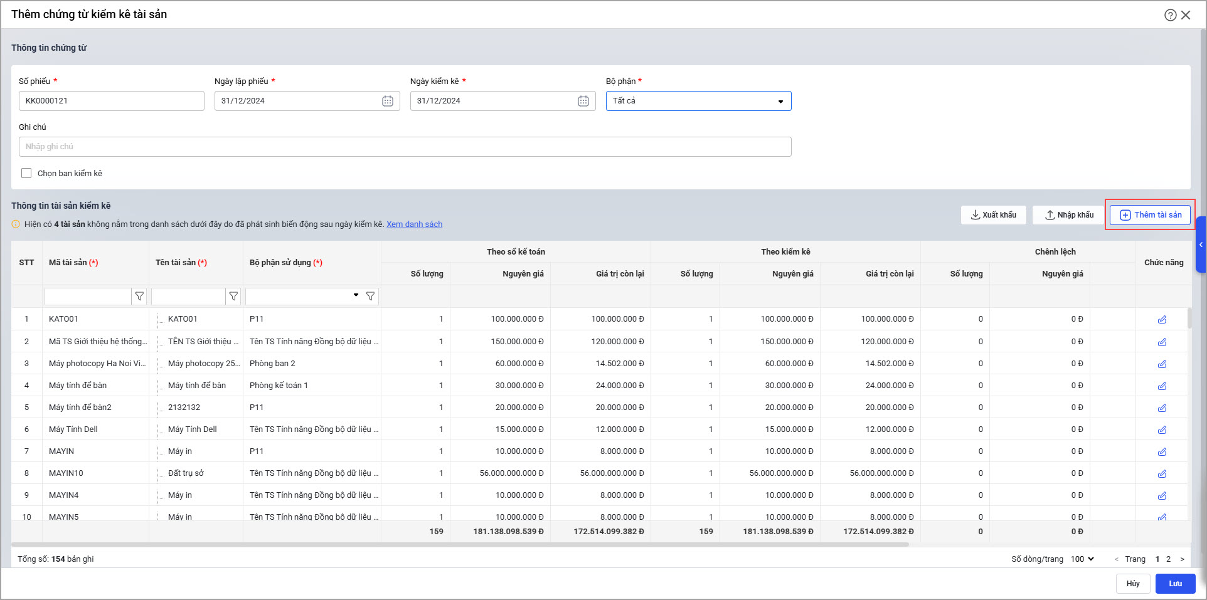Click filter icon for Tên tài sản column
1207x600 pixels.
(x=233, y=297)
